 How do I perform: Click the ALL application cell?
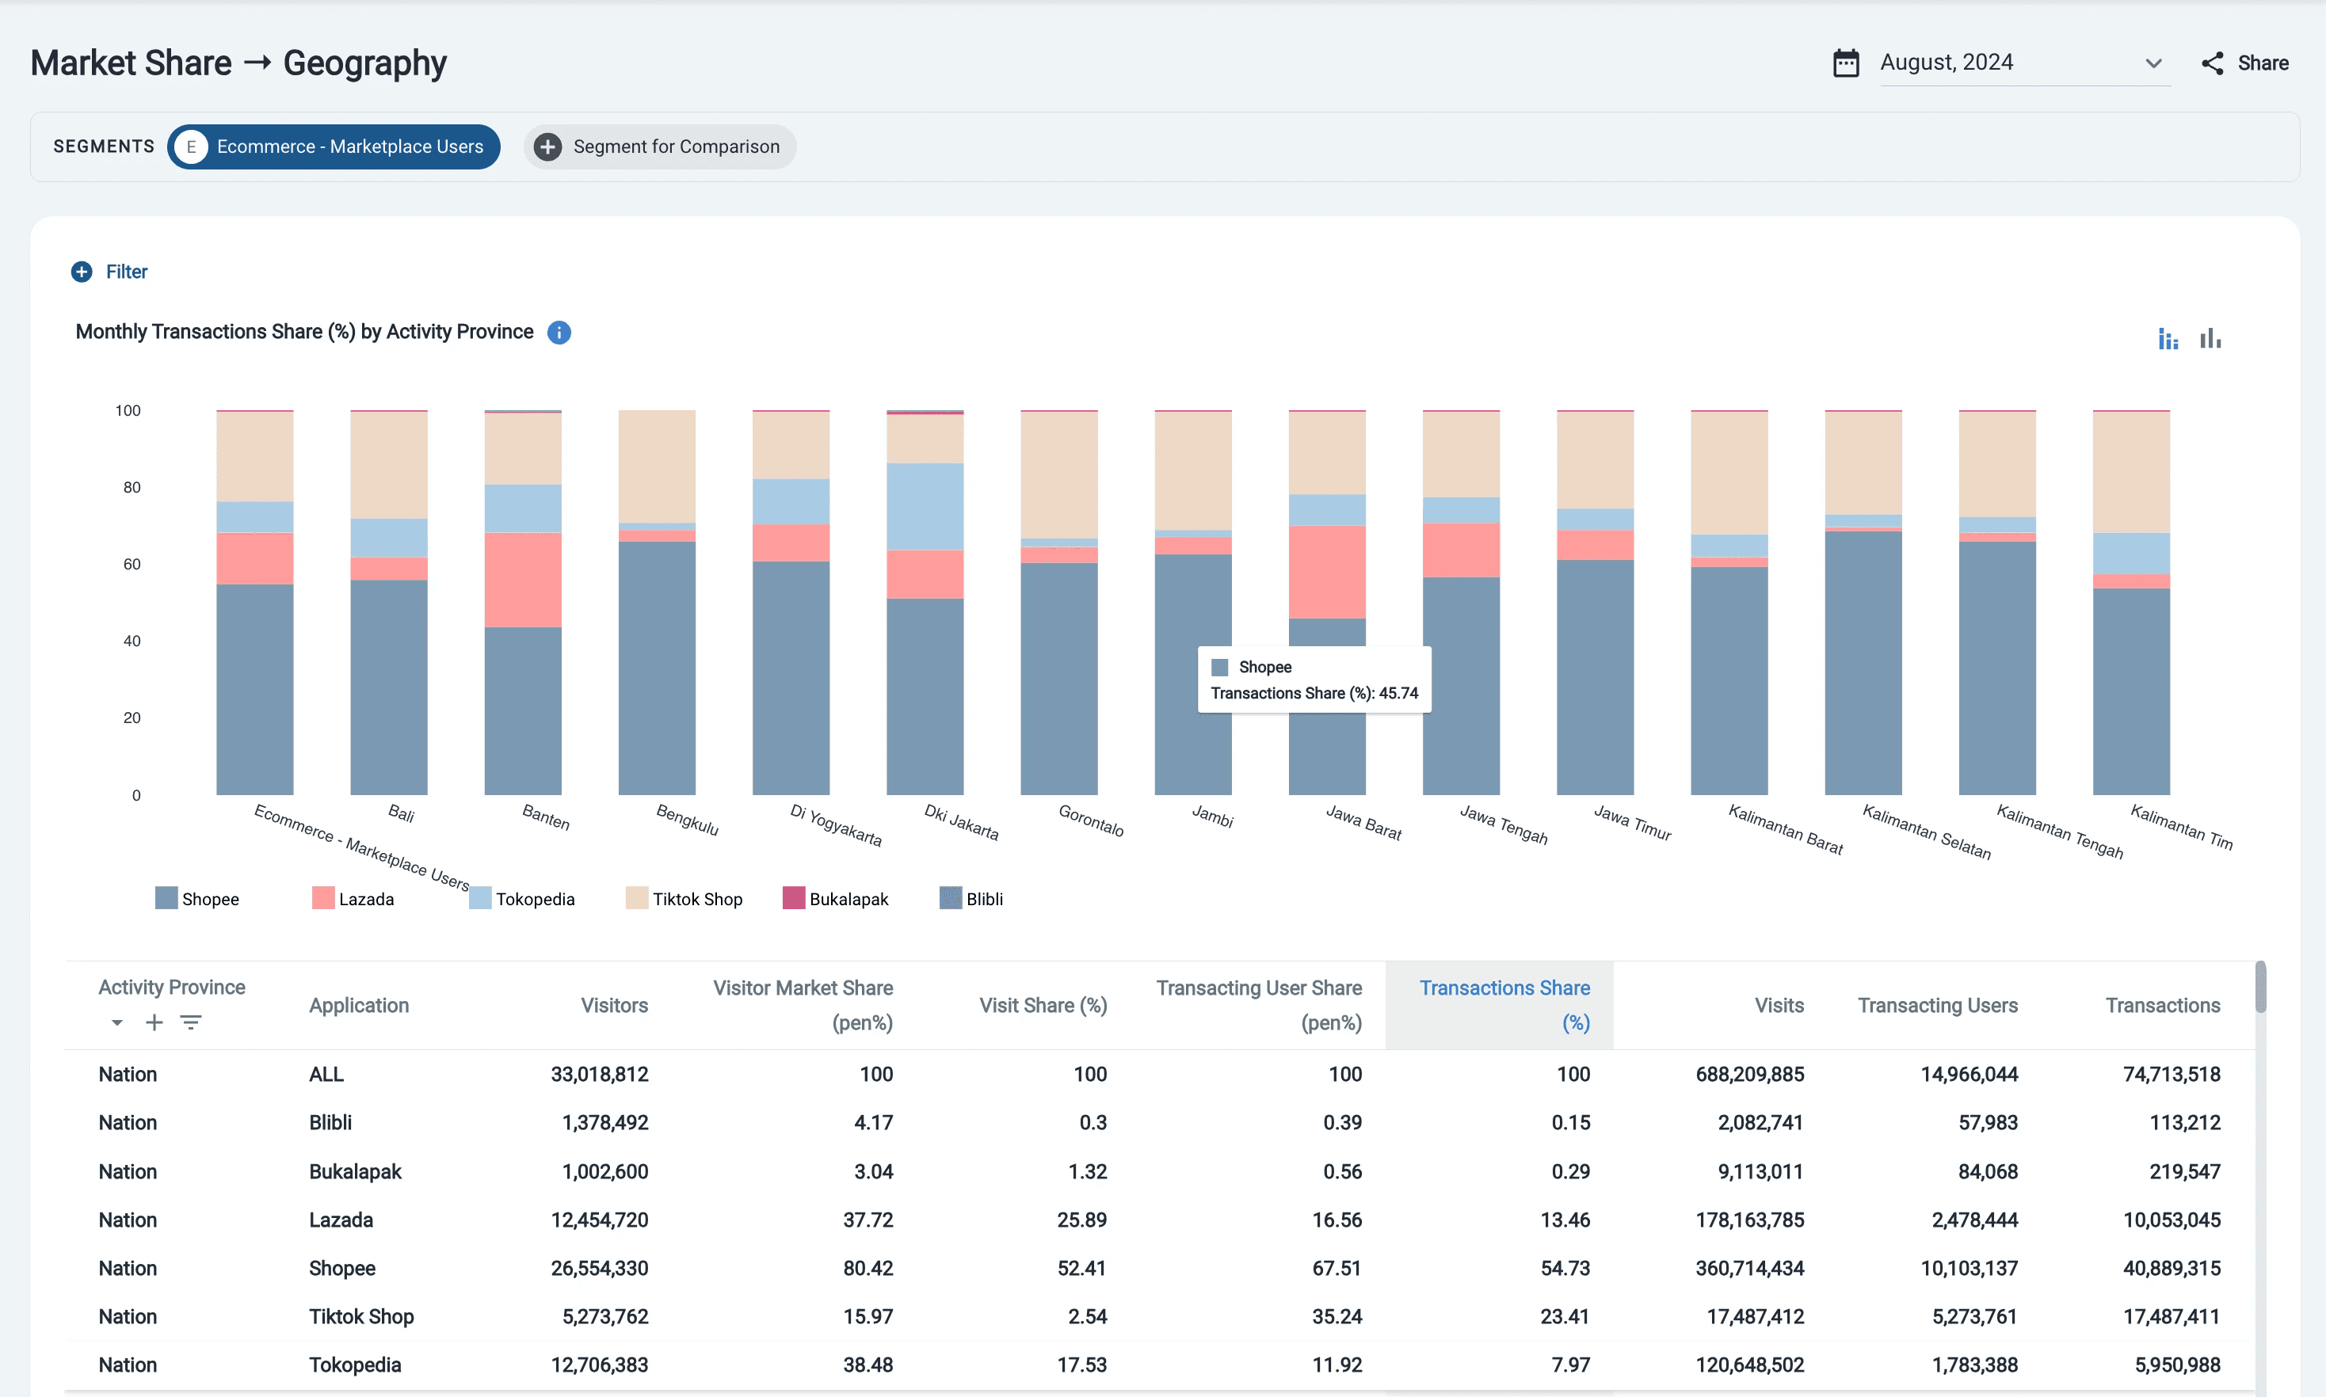point(326,1074)
